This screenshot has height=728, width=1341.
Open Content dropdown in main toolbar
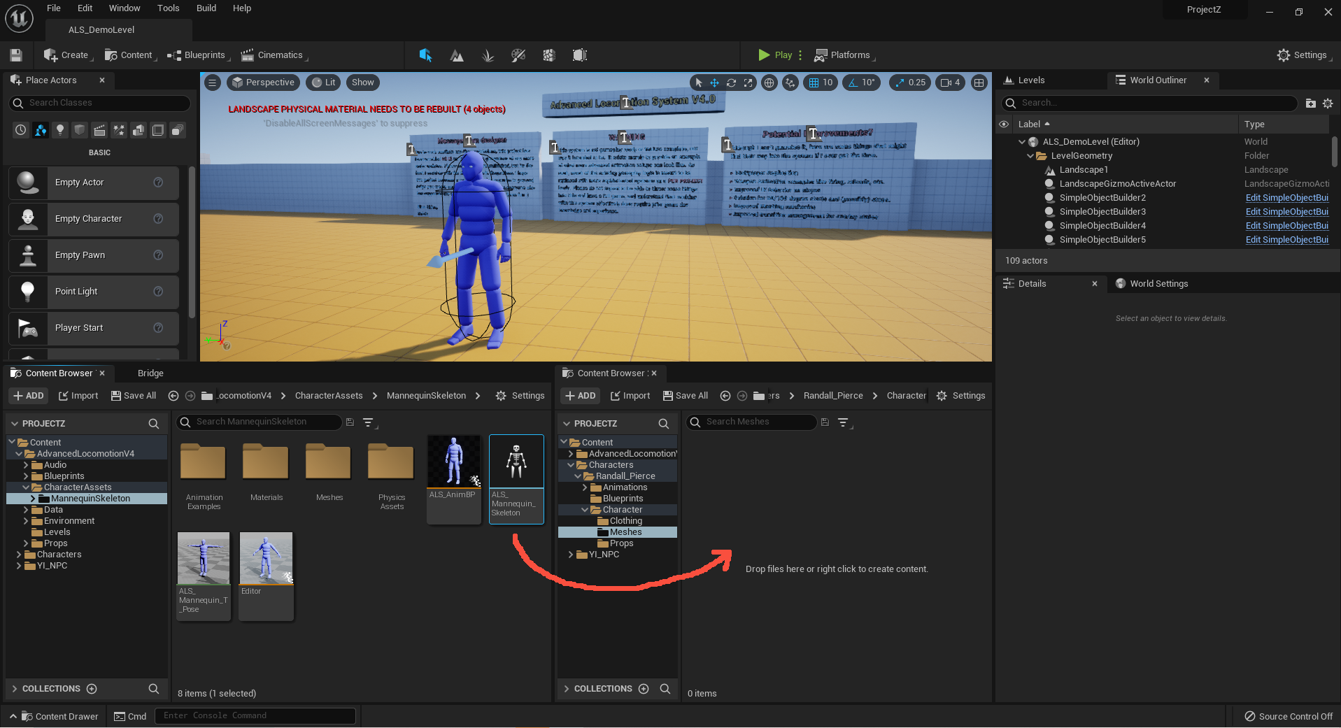(130, 55)
